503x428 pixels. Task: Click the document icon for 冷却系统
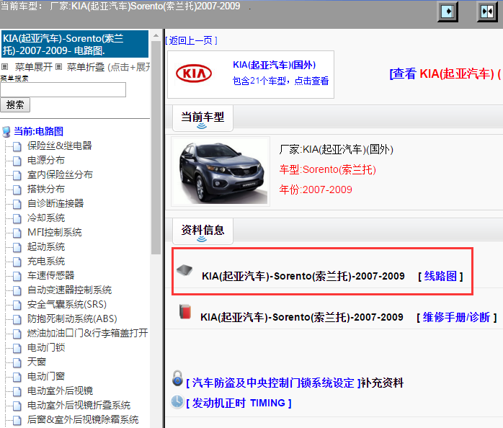[x=17, y=218]
